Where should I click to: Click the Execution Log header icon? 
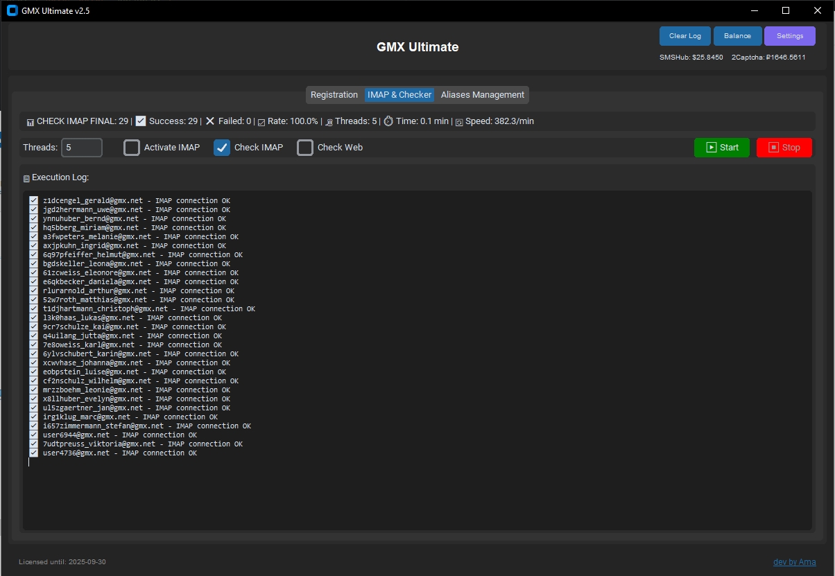[x=26, y=178]
